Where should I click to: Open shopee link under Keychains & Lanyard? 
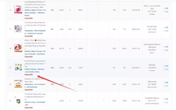[x=28, y=36]
